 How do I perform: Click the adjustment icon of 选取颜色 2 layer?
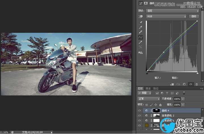146,115
